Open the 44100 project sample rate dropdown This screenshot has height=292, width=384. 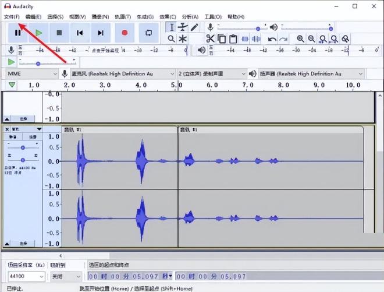coord(24,276)
